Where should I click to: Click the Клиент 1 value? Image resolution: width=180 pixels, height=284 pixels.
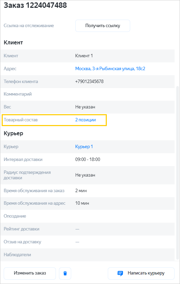point(84,56)
